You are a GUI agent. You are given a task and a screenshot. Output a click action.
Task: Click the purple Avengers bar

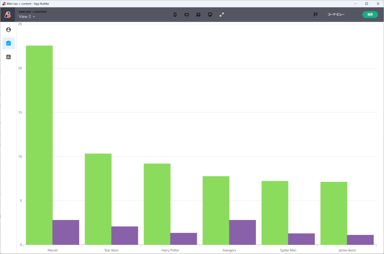[242, 232]
